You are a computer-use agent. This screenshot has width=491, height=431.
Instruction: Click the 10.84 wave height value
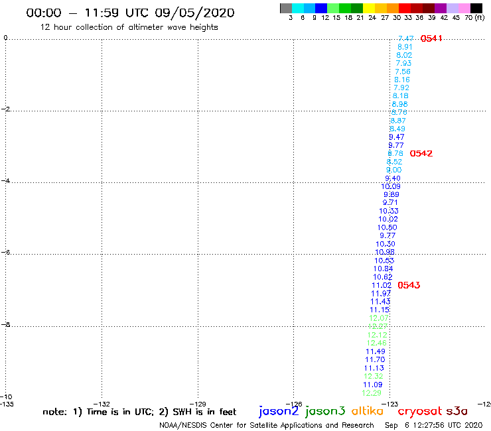click(383, 269)
